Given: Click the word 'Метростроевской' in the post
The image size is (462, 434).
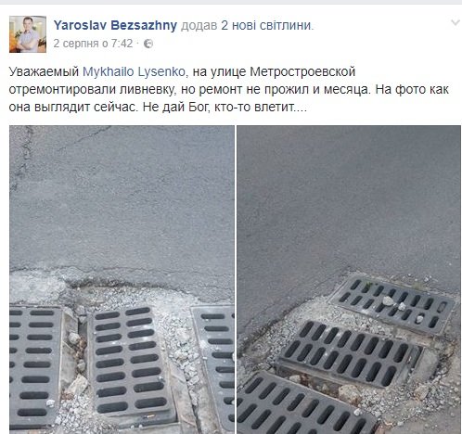Looking at the screenshot, I should pos(302,72).
